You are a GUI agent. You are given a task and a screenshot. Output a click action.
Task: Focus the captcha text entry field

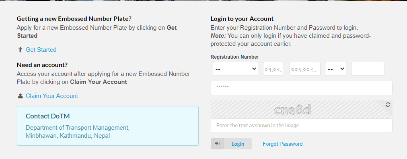click(x=301, y=126)
